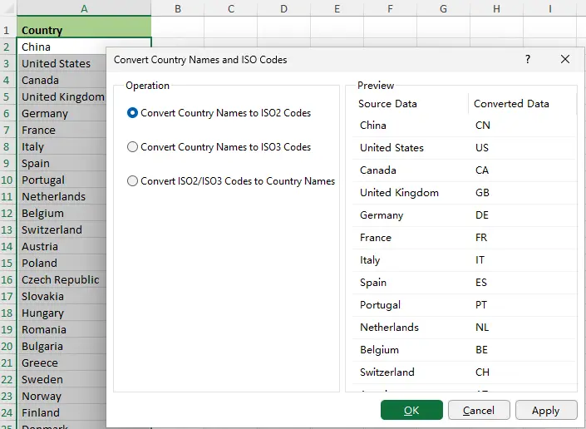
Task: Click the DE converted code
Action: [x=482, y=214]
